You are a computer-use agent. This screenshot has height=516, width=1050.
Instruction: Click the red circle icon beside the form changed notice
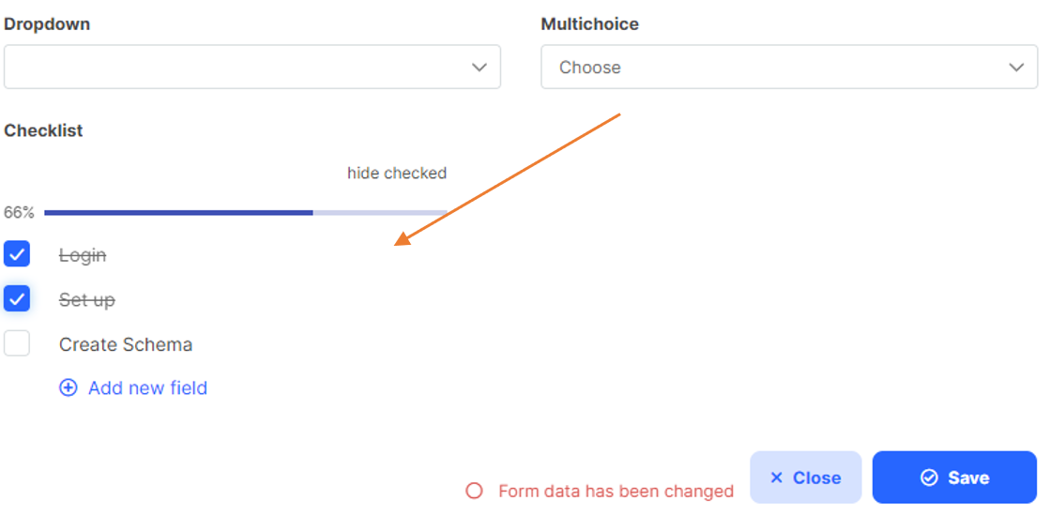click(474, 492)
